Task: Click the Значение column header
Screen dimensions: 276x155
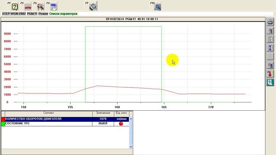Action: click(x=103, y=113)
